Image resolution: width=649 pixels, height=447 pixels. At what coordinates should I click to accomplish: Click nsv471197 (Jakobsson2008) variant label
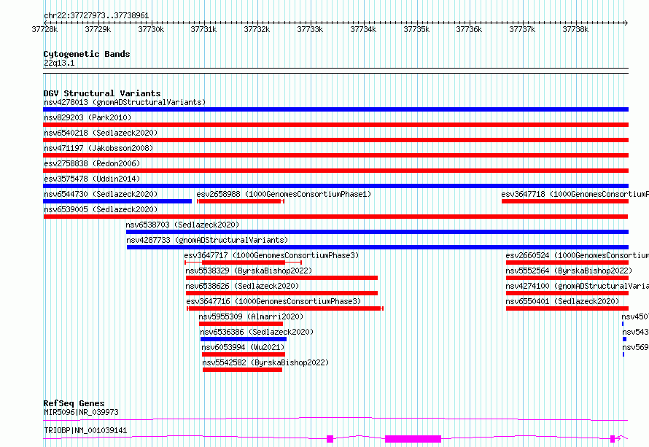coord(98,148)
